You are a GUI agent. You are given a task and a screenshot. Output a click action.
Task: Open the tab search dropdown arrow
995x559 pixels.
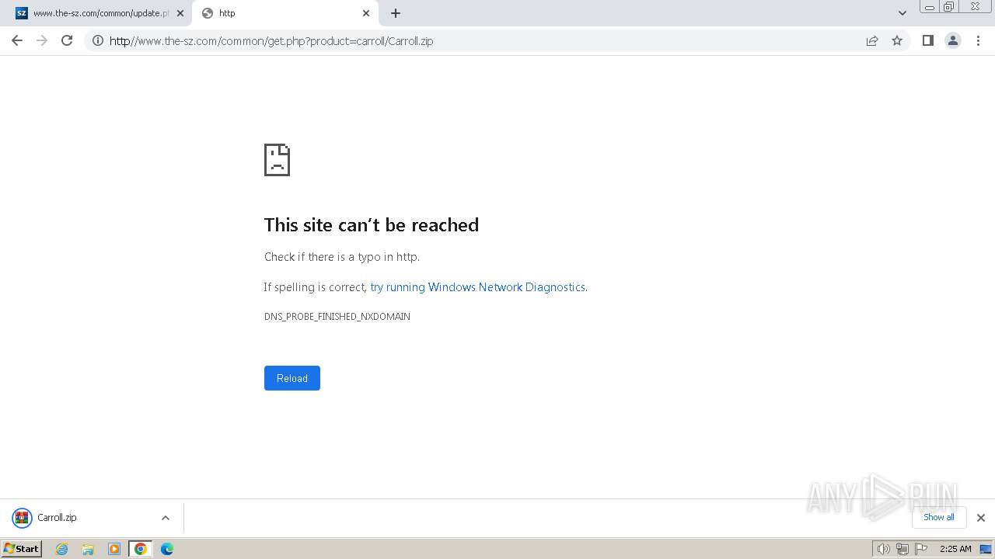click(902, 13)
